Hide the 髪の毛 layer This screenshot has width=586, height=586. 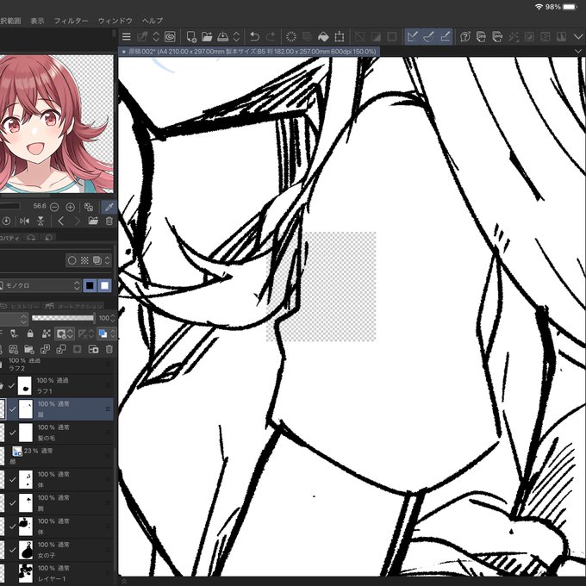(x=12, y=433)
